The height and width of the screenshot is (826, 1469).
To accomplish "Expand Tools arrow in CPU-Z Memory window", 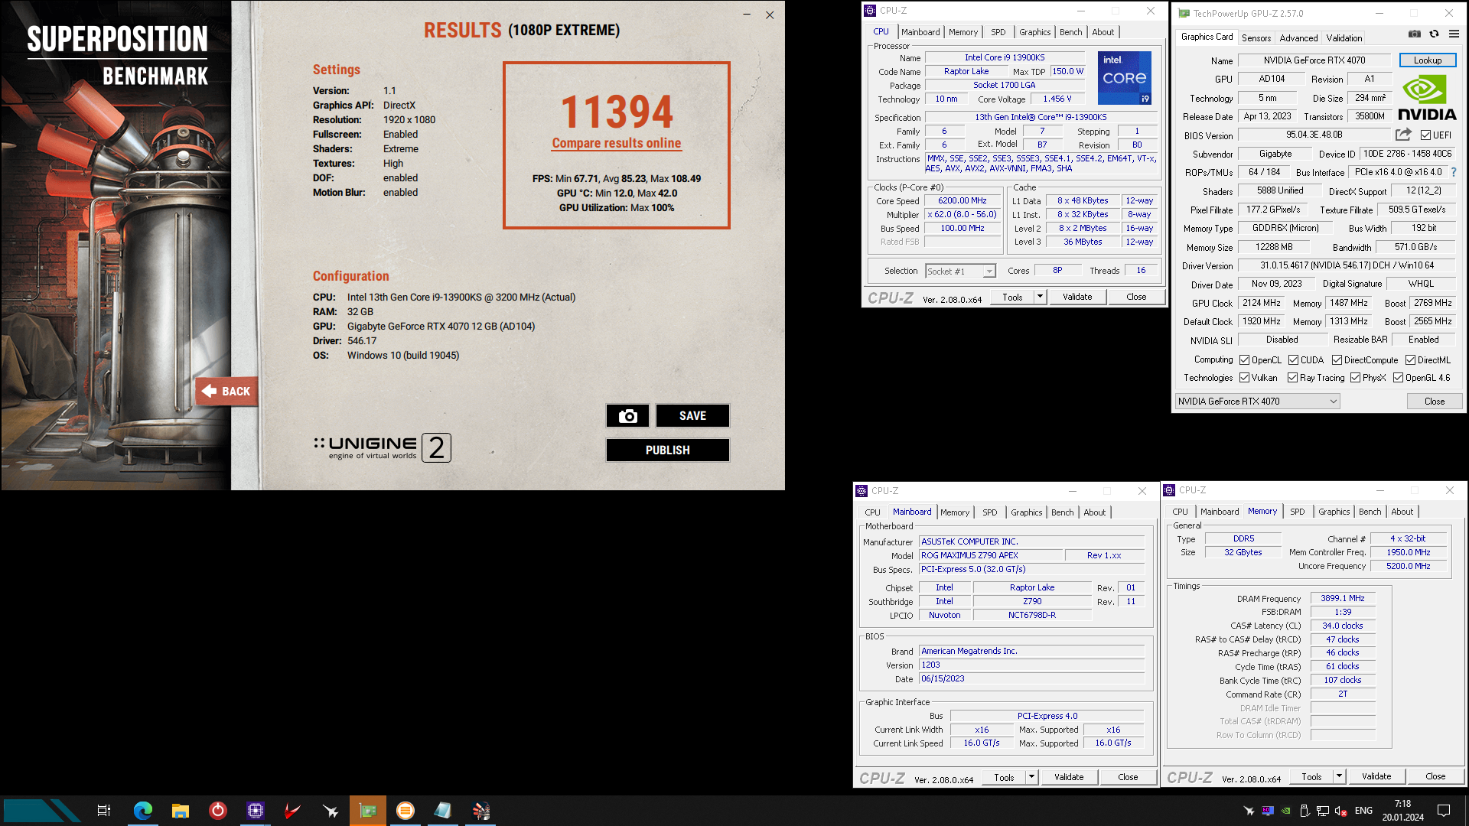I will pos(1339,776).
